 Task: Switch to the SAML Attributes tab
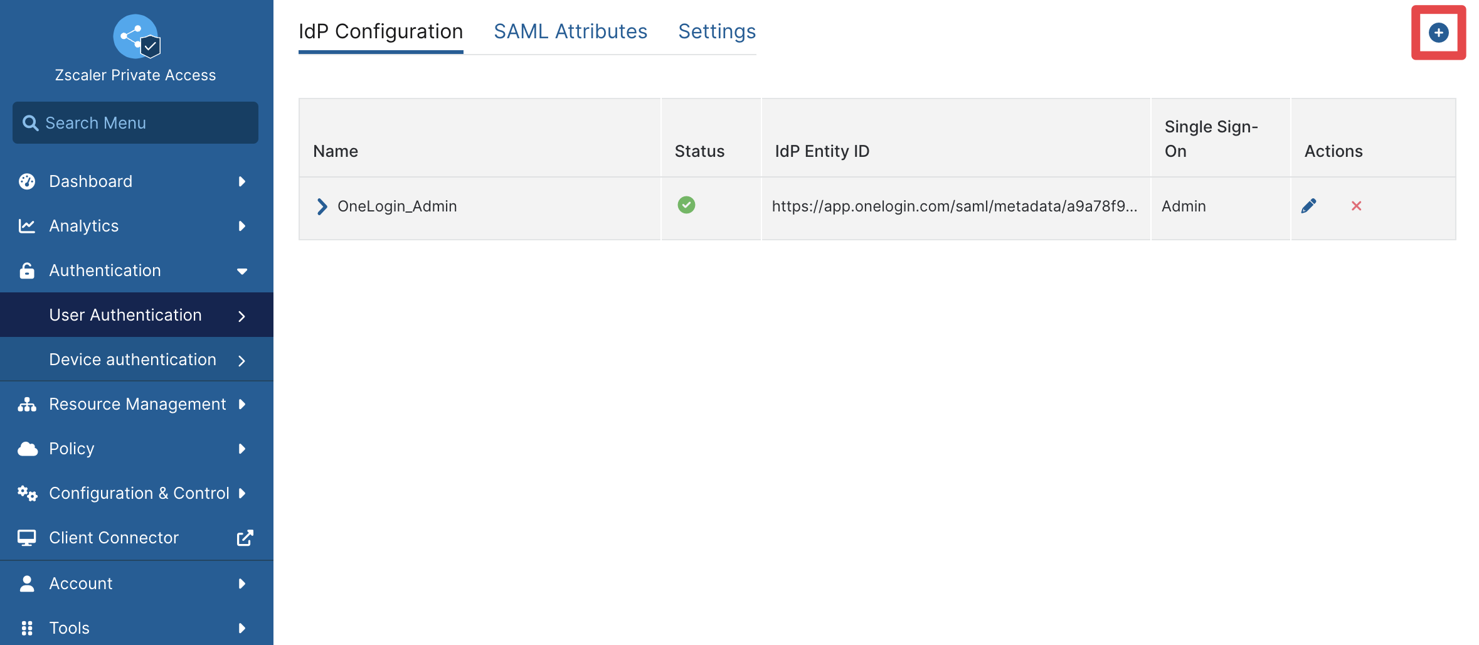570,31
